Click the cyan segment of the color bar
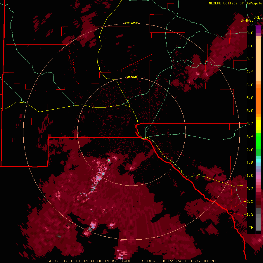Viewport: 263px width, 263px height. 258,161
